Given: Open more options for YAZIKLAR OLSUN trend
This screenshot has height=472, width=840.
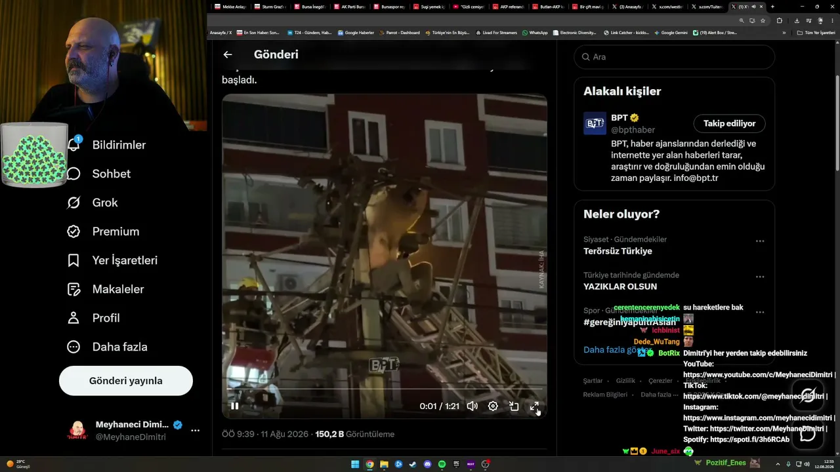Looking at the screenshot, I should coord(760,277).
